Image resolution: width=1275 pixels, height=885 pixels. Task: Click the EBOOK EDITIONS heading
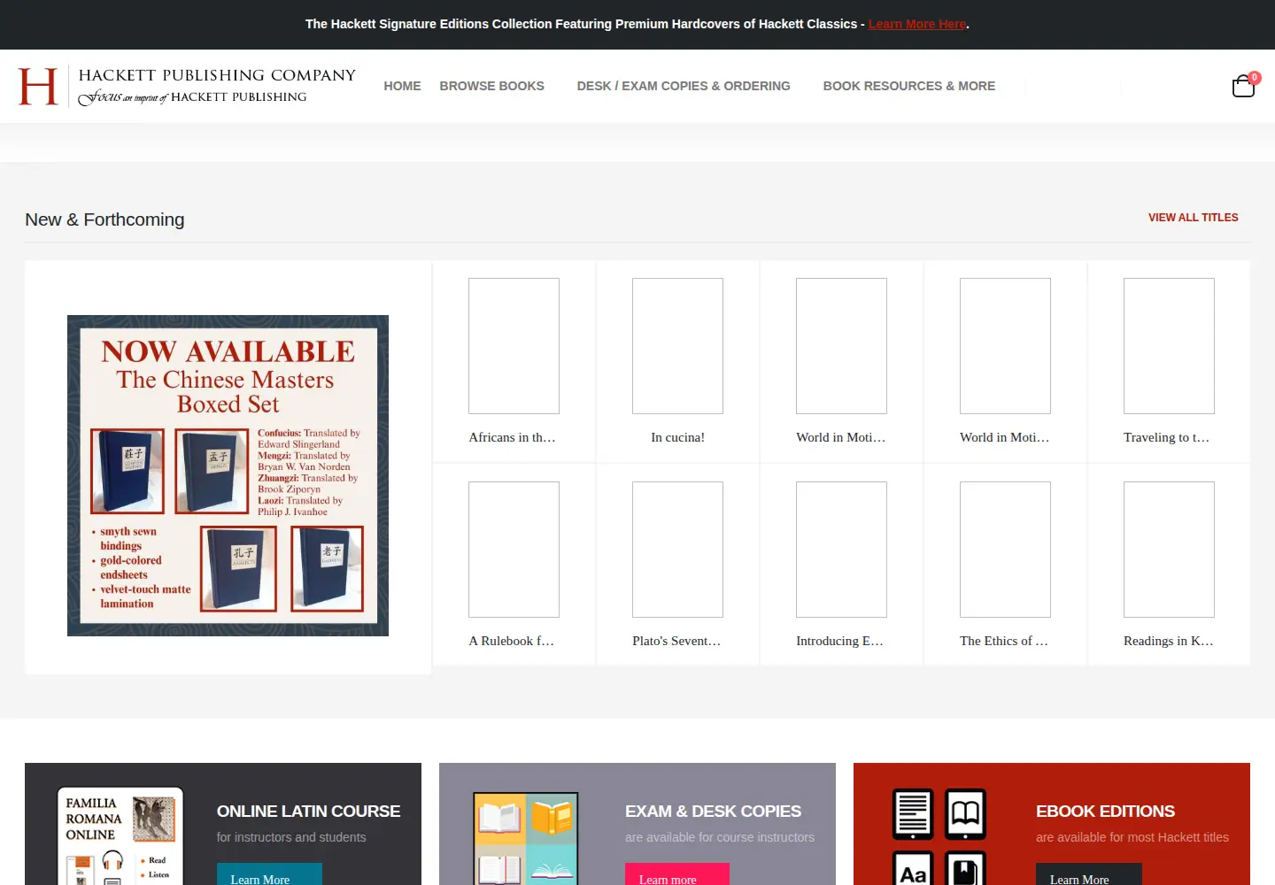point(1105,812)
